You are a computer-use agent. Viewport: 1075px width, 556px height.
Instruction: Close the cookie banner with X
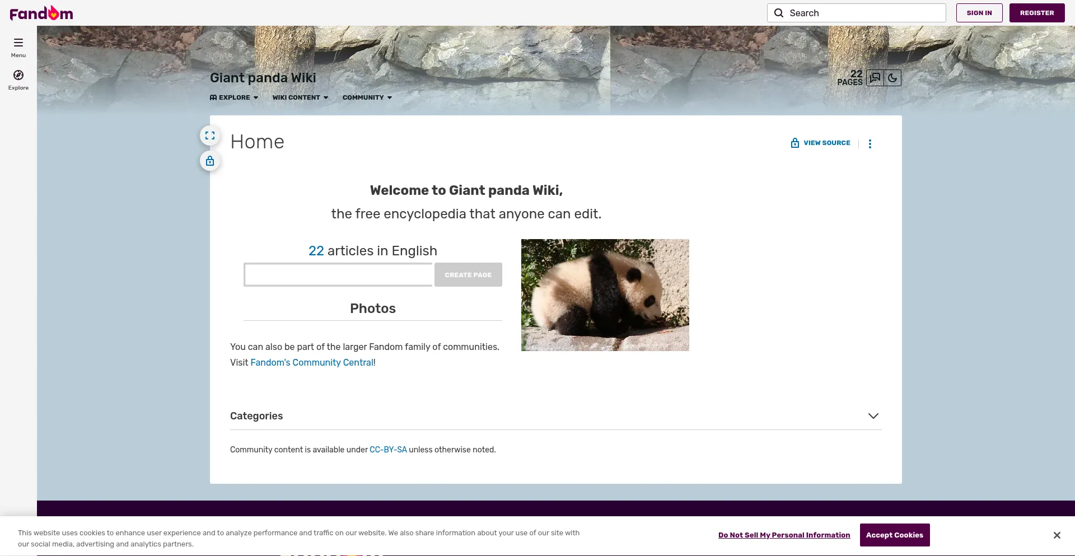(x=1057, y=535)
